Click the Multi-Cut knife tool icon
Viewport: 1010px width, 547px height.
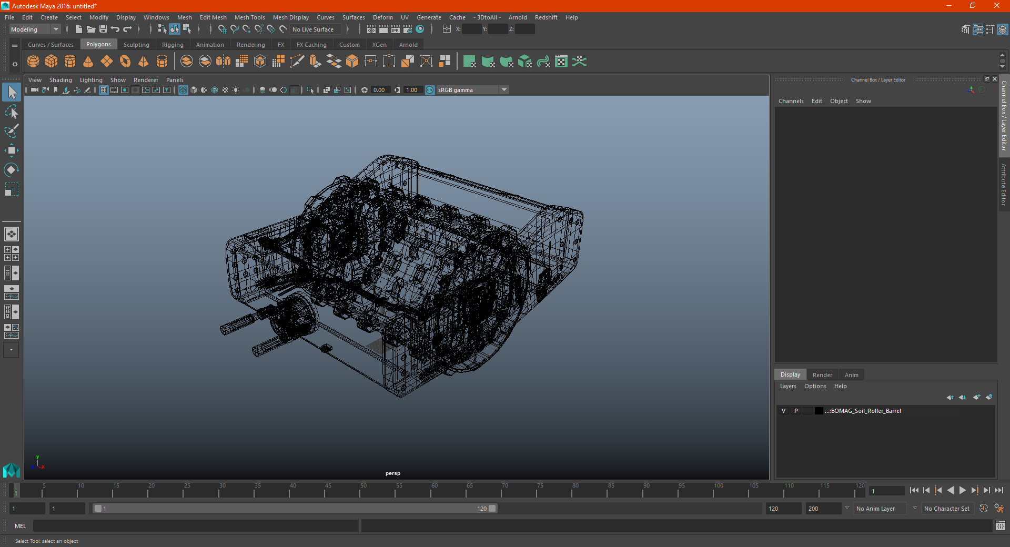point(297,62)
